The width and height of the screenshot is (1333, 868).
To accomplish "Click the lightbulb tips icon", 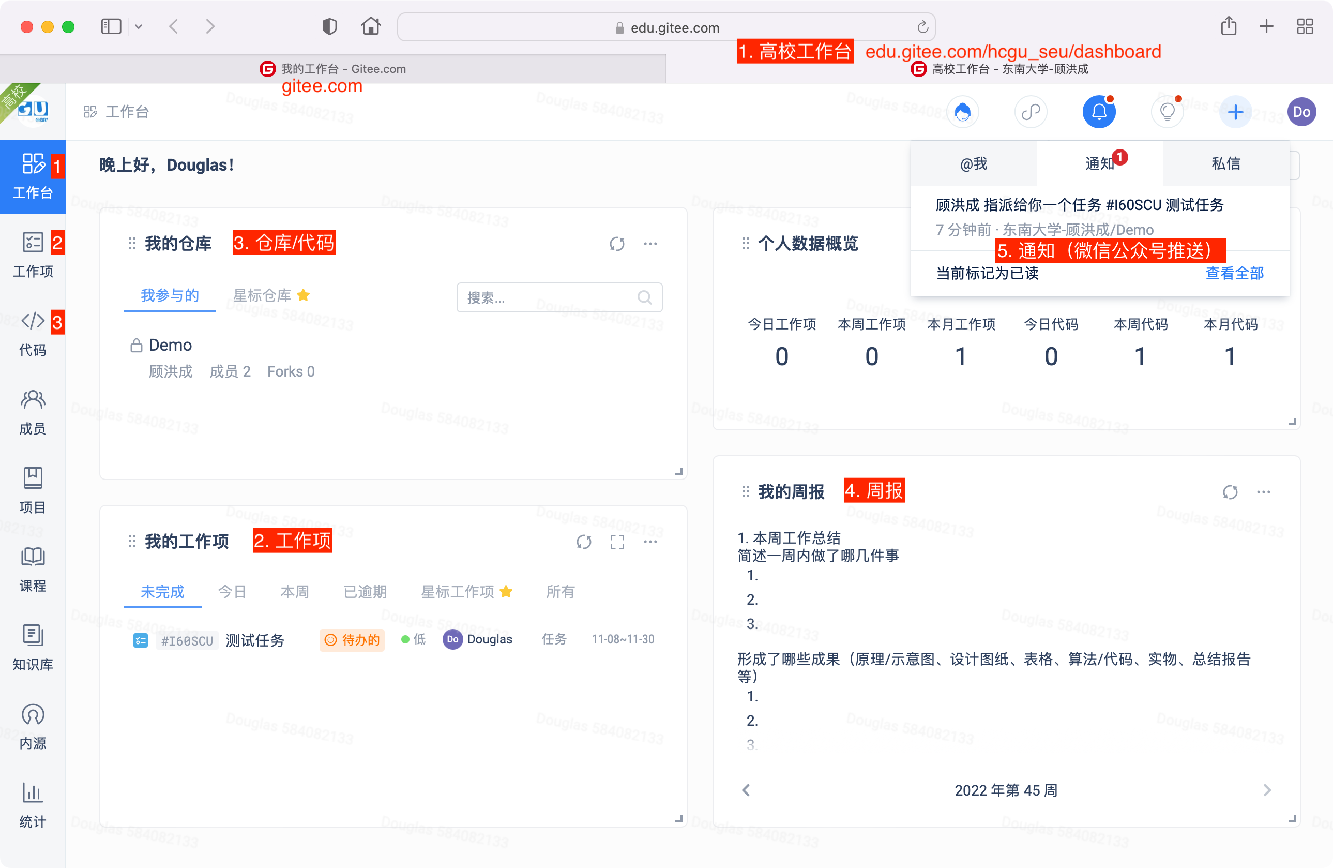I will [x=1167, y=112].
